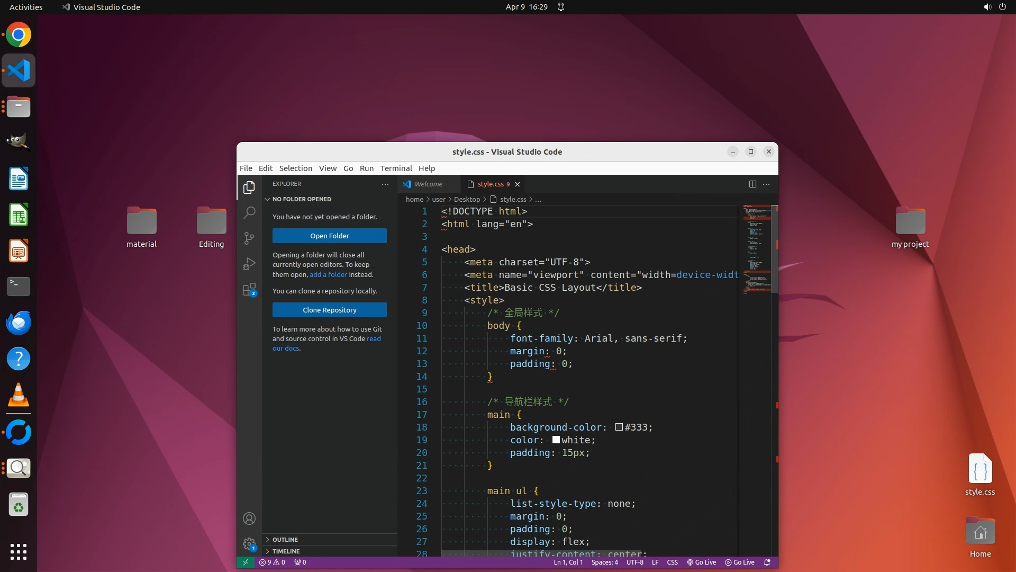Expand the OUTLINE section
This screenshot has width=1016, height=572.
coord(285,540)
